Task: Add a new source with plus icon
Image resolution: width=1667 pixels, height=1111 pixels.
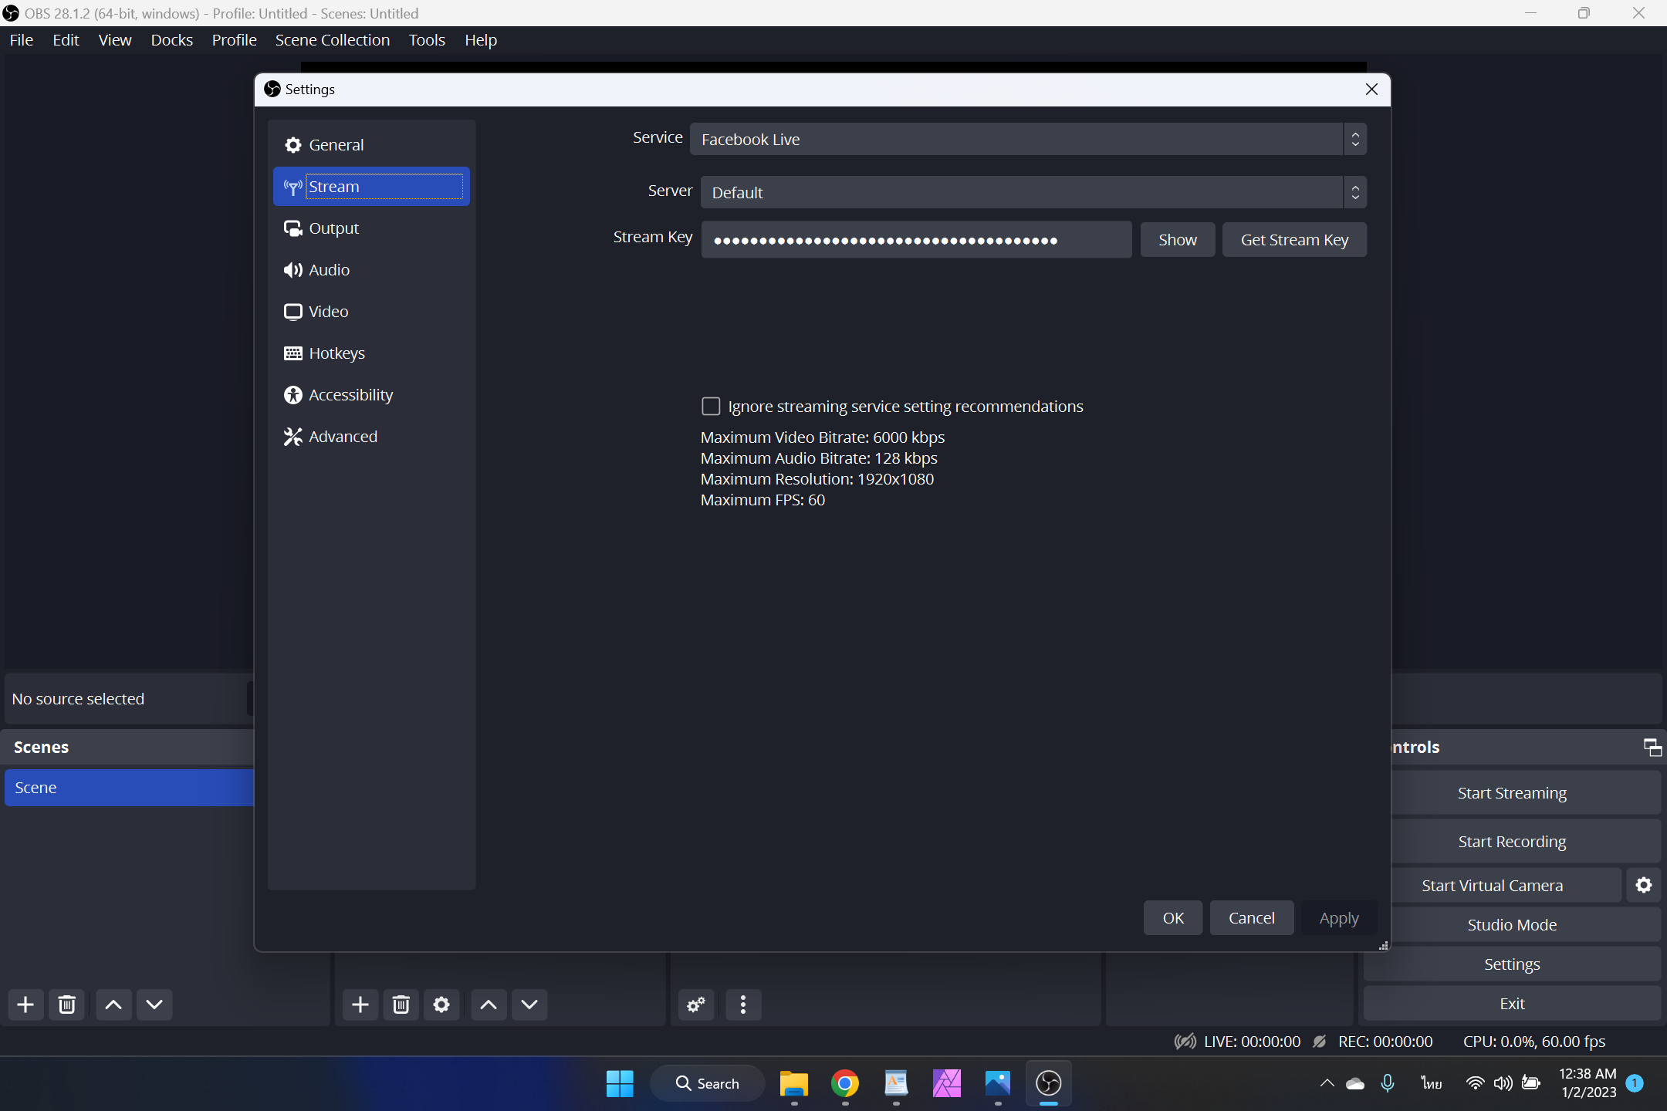Action: 360,1005
